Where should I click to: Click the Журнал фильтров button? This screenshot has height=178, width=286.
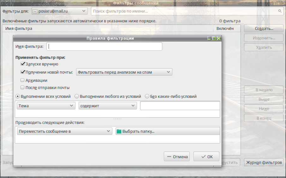click(x=264, y=162)
